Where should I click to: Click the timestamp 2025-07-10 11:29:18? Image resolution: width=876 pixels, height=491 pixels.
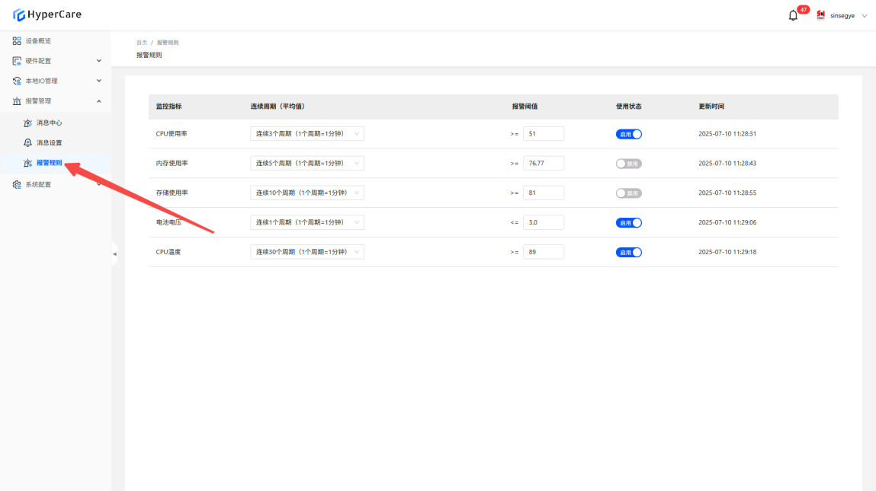point(727,252)
